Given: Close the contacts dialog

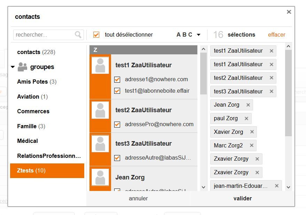Looking at the screenshot, I should (x=289, y=12).
